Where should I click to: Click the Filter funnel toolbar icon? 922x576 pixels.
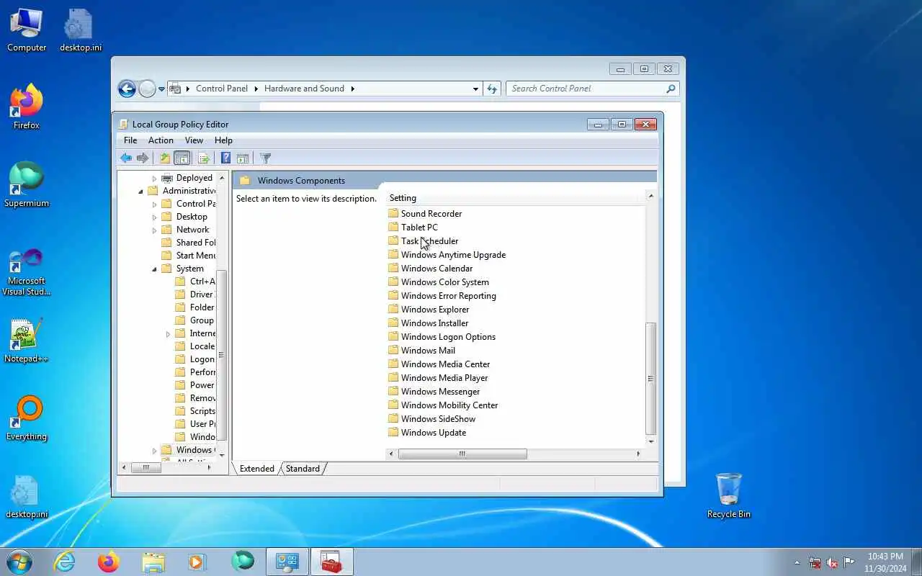[265, 158]
